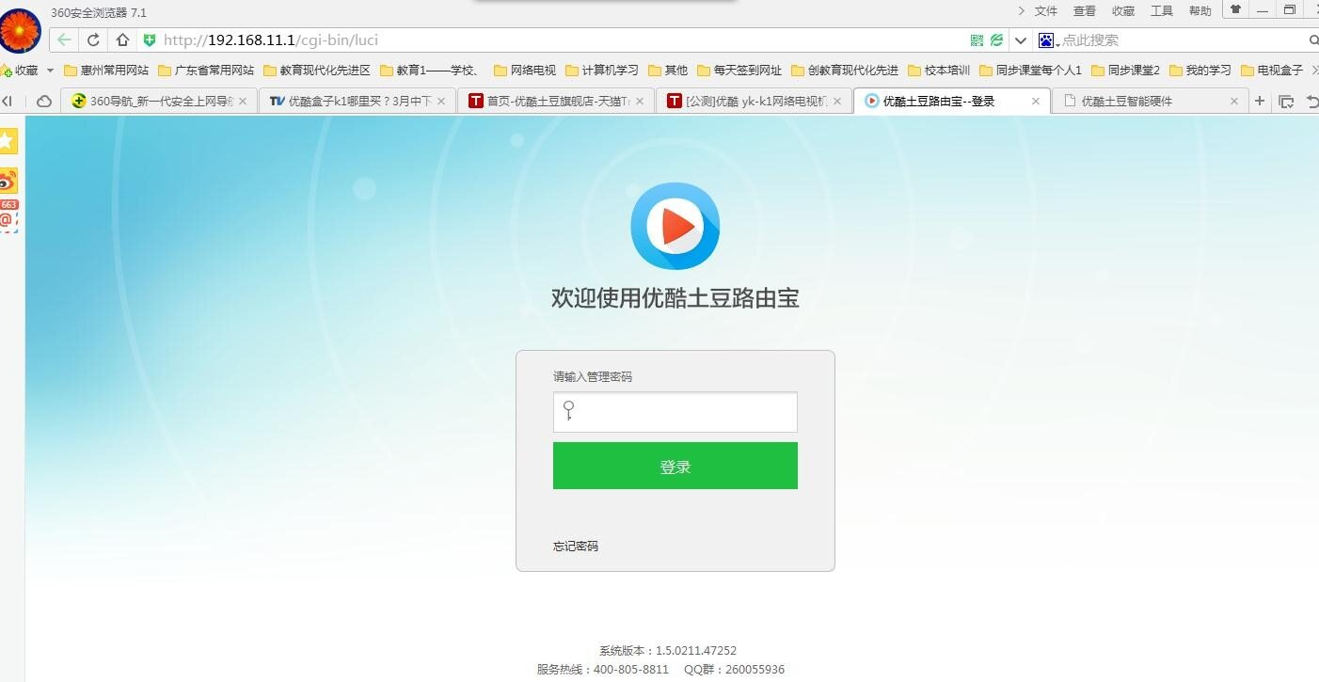This screenshot has height=682, width=1319.
Task: Click the green security shield in address bar
Action: click(149, 40)
